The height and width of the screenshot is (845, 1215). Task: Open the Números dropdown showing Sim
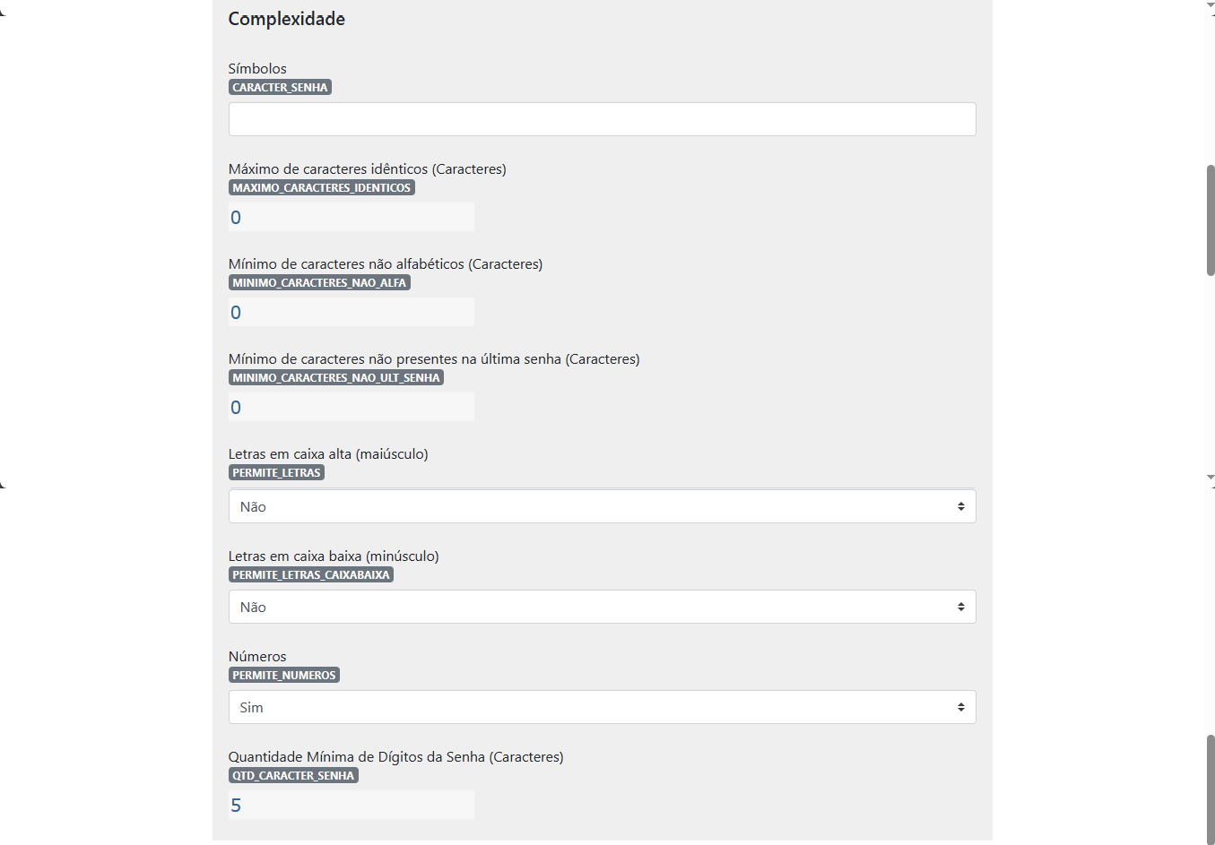point(602,707)
